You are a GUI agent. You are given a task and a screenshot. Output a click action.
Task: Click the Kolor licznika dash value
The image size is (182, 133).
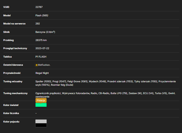(x=36, y=113)
